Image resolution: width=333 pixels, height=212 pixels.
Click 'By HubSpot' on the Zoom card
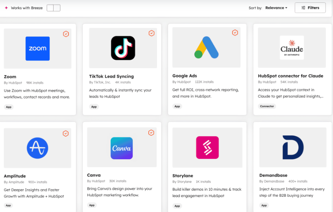coord(13,83)
